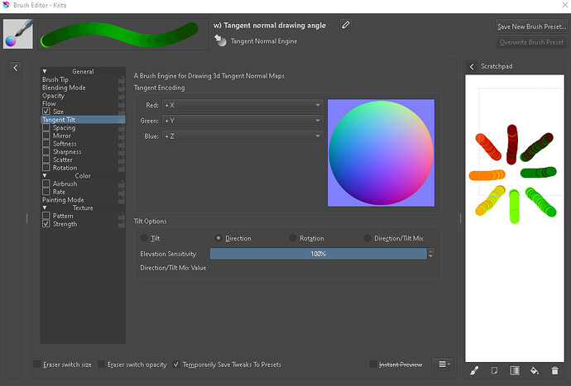
Task: Click the green brush stroke preview
Action: click(123, 34)
